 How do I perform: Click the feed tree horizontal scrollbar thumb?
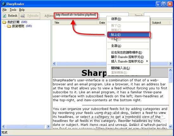click(25, 126)
